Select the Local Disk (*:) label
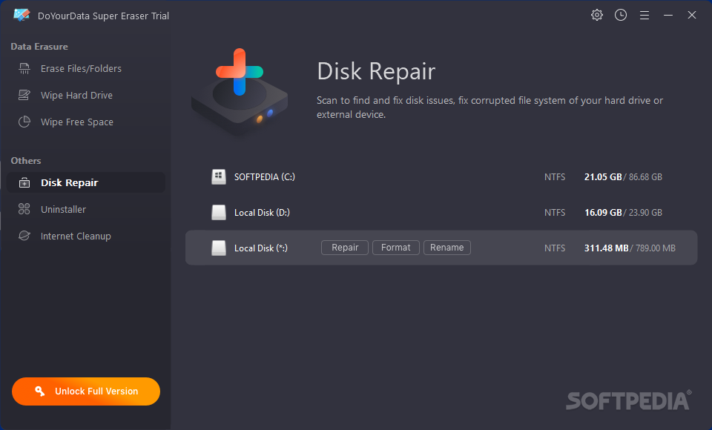Image resolution: width=712 pixels, height=430 pixels. (260, 248)
